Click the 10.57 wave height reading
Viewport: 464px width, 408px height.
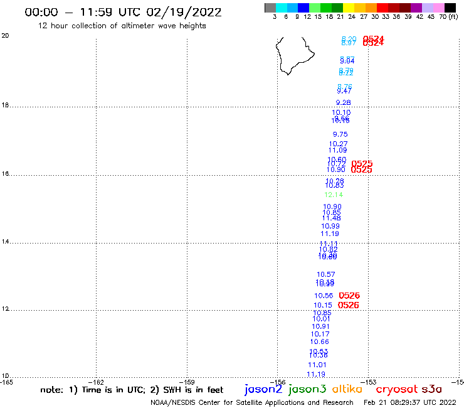click(x=326, y=274)
